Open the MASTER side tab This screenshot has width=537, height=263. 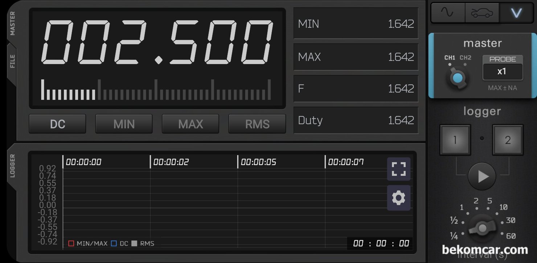(12, 24)
